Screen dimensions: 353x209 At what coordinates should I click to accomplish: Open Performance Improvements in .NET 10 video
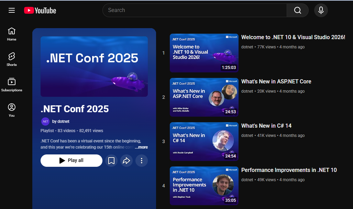pyautogui.click(x=289, y=170)
